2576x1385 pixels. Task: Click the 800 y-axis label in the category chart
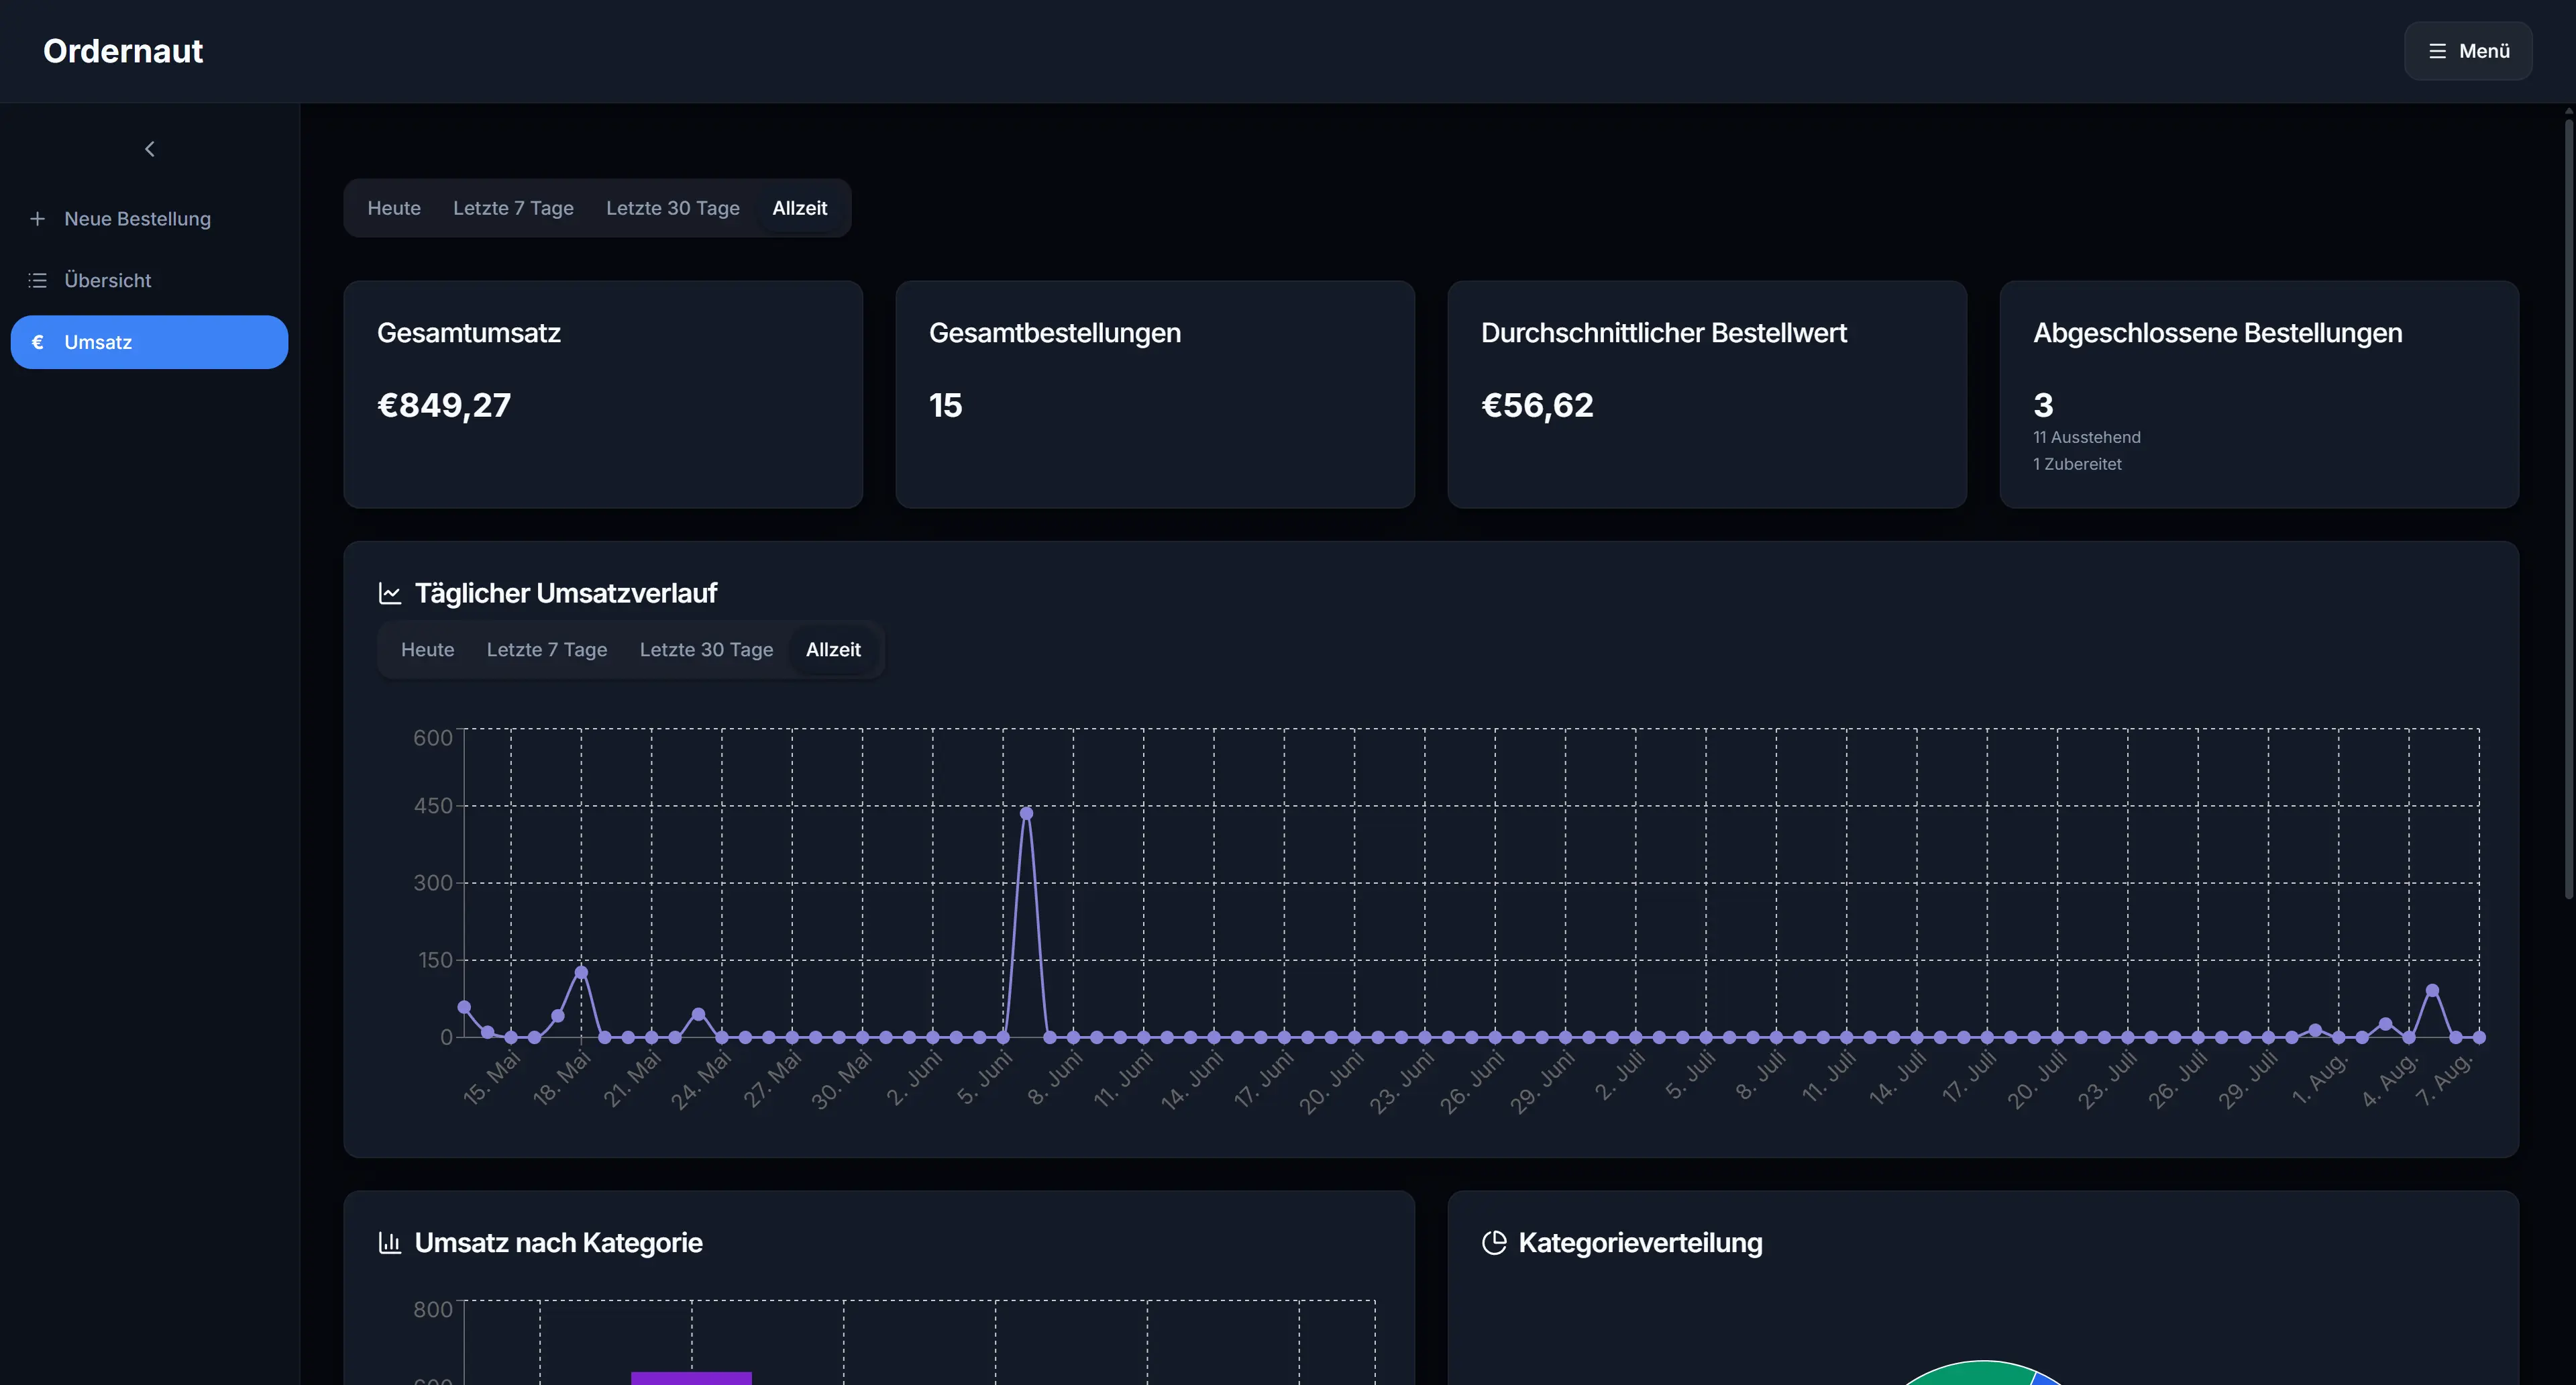[x=433, y=1310]
